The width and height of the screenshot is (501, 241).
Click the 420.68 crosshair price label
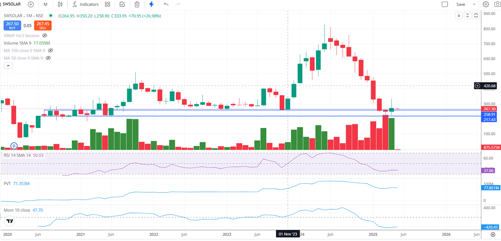coord(489,86)
